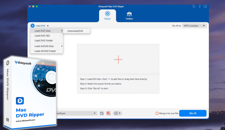Close the window with red button

[30, 6]
